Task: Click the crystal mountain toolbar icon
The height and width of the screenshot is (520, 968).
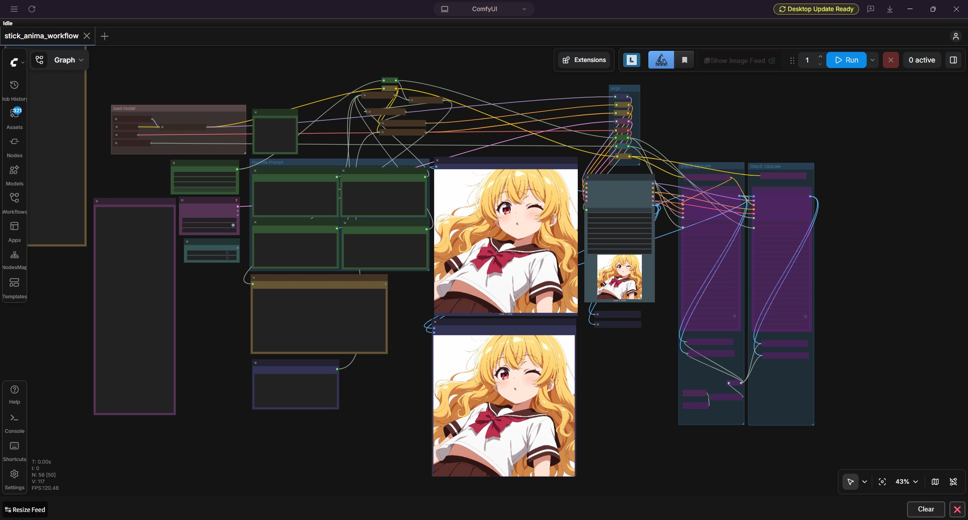Action: (661, 60)
